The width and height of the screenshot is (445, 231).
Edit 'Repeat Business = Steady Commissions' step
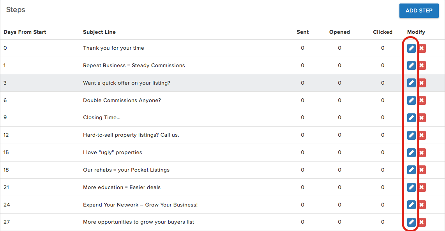[x=411, y=66]
